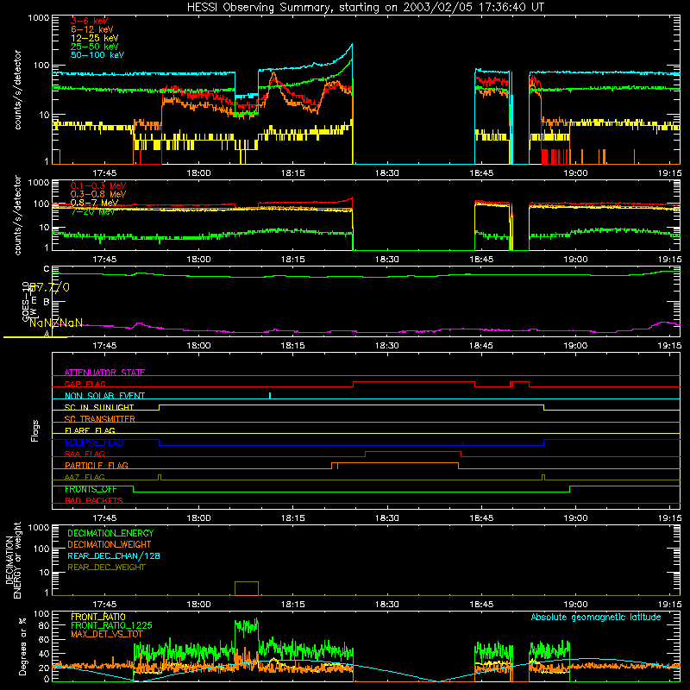Select the 25-50 keV legend label
The image size is (690, 690).
(94, 47)
